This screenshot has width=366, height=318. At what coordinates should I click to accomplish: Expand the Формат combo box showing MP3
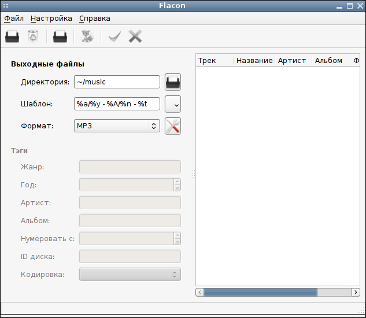[117, 126]
